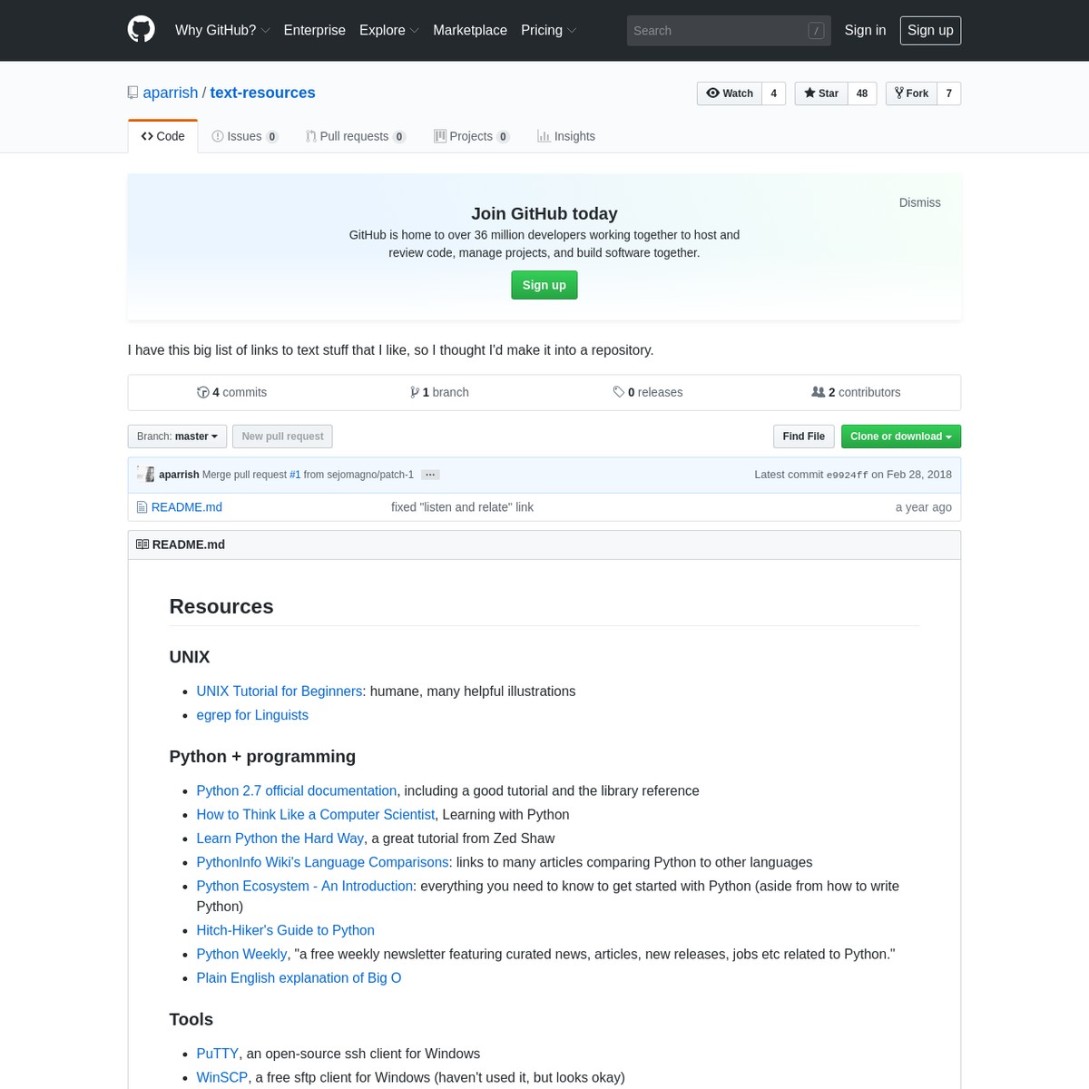
Task: Open UNIX Tutorial for Beginners link
Action: [280, 692]
